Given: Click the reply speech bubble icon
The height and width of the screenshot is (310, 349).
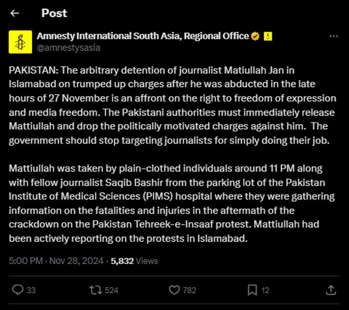Looking at the screenshot, I should [17, 290].
